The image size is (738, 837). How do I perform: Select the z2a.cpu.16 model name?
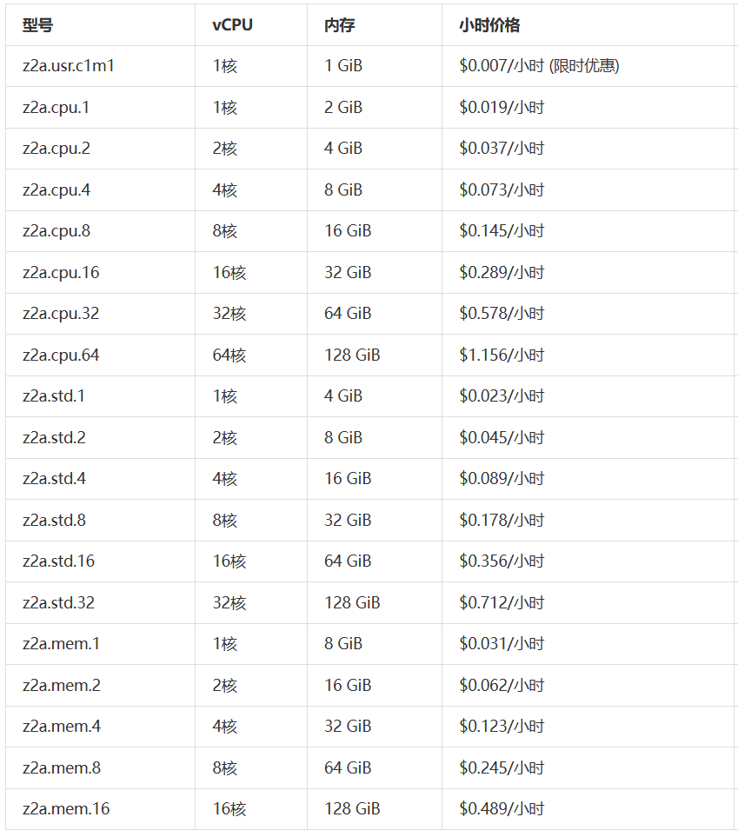pyautogui.click(x=61, y=273)
